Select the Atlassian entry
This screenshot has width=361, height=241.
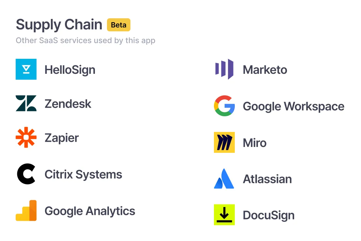pyautogui.click(x=267, y=179)
